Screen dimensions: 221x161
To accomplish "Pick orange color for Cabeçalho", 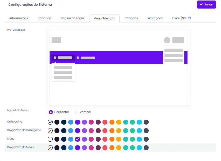I will point(112,122).
